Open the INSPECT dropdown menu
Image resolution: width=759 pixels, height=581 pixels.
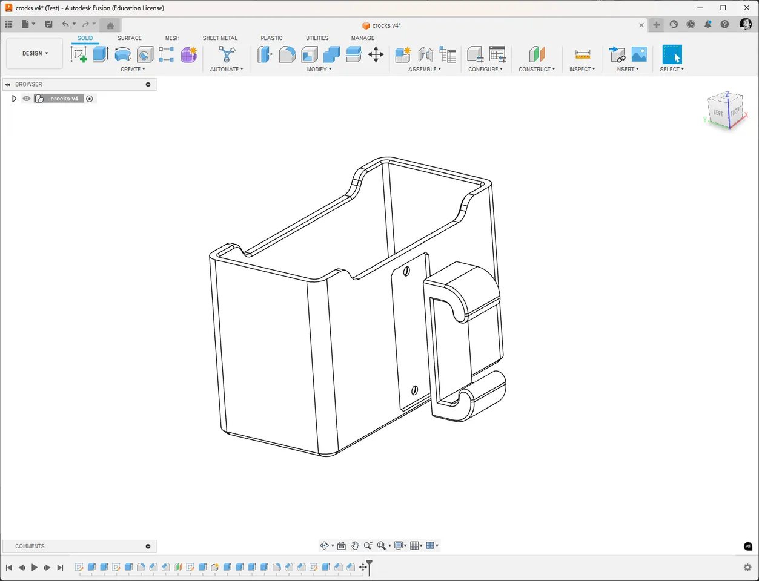click(582, 69)
